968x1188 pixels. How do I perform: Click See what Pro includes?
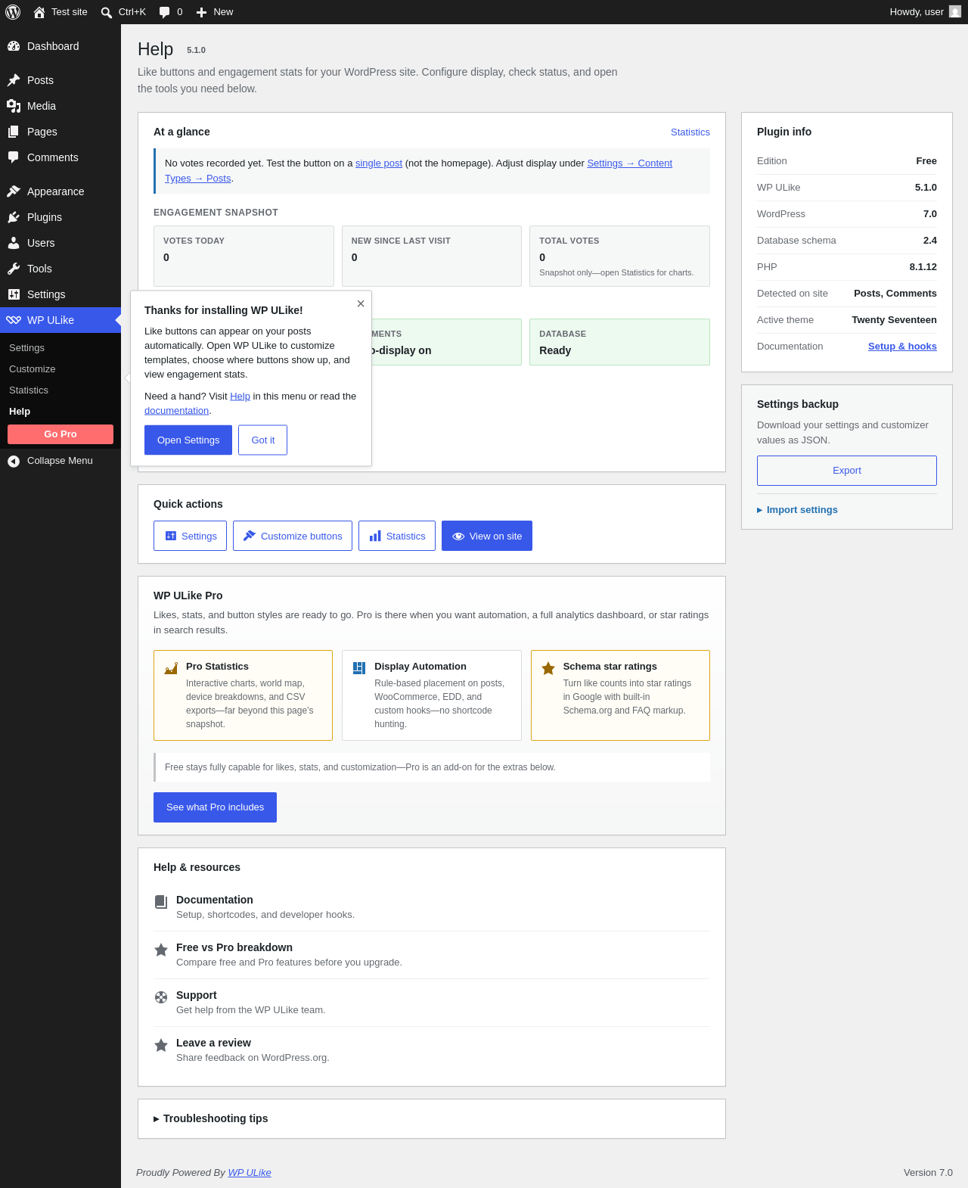216,807
